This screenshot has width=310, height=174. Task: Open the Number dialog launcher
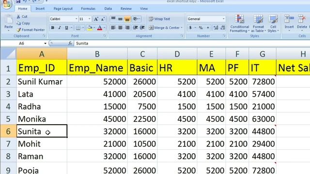click(x=224, y=36)
